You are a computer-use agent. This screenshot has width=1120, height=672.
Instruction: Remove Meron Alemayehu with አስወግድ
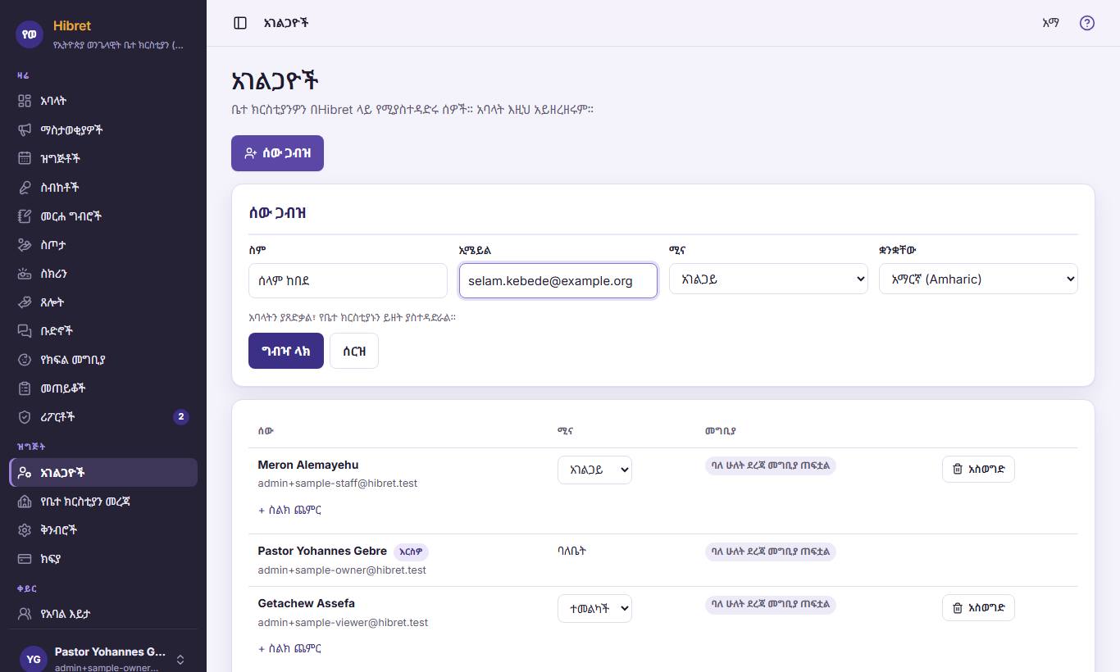[x=978, y=470]
